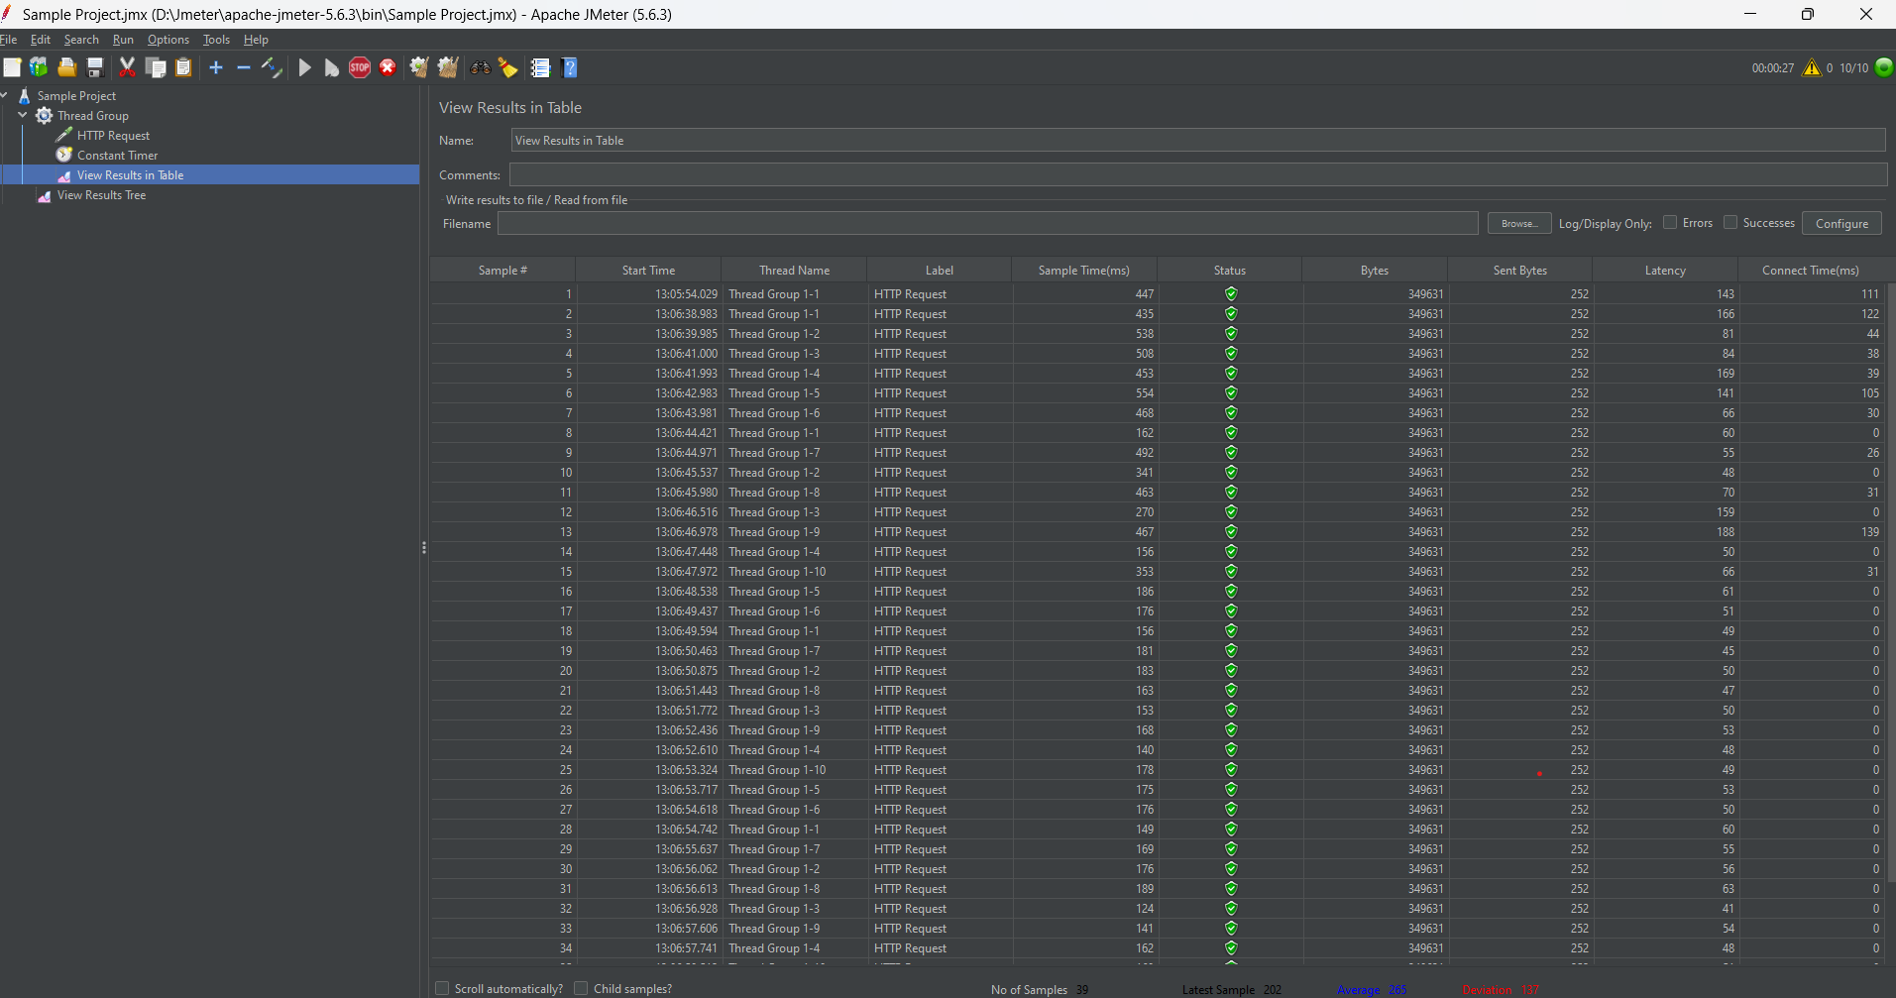Open the Options menu
This screenshot has height=998, width=1896.
(167, 40)
